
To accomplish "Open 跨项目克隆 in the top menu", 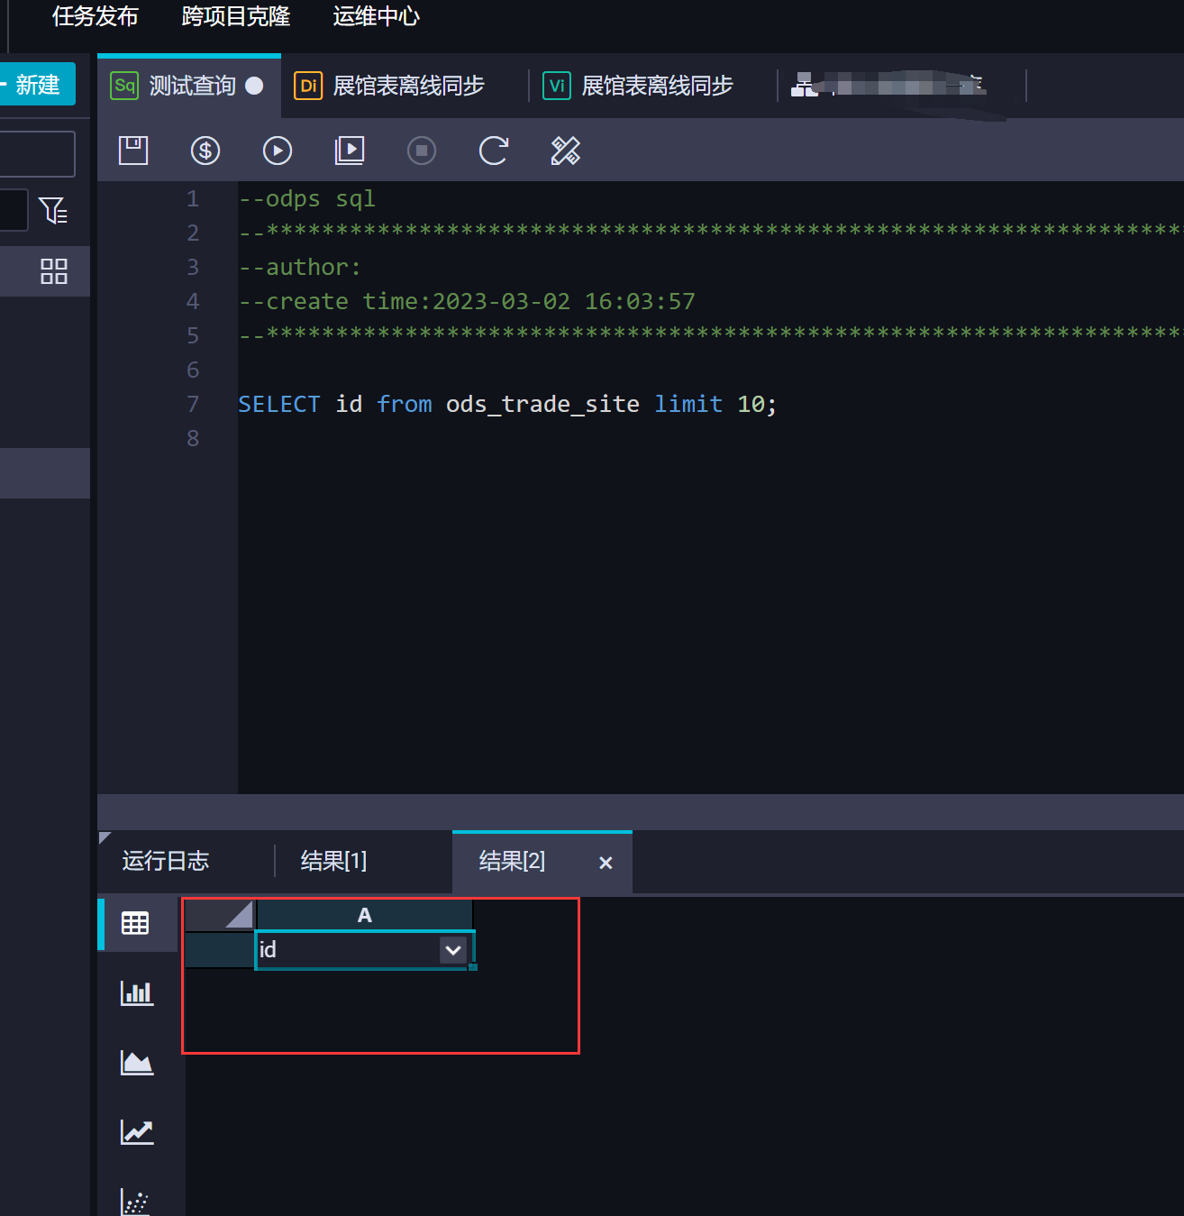I will pyautogui.click(x=236, y=16).
